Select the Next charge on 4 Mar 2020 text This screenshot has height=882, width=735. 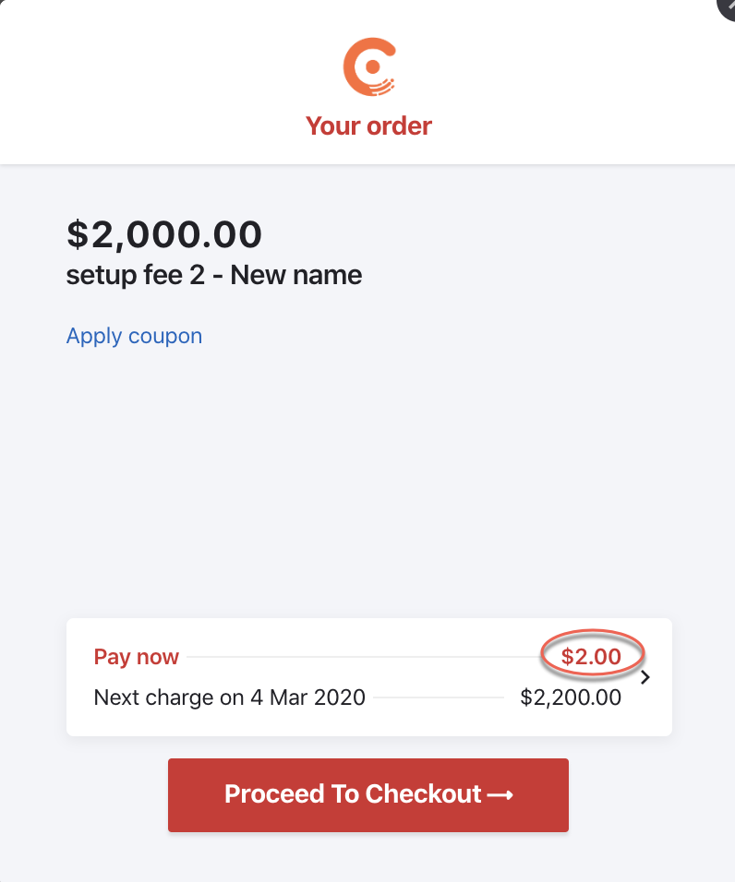(x=230, y=697)
